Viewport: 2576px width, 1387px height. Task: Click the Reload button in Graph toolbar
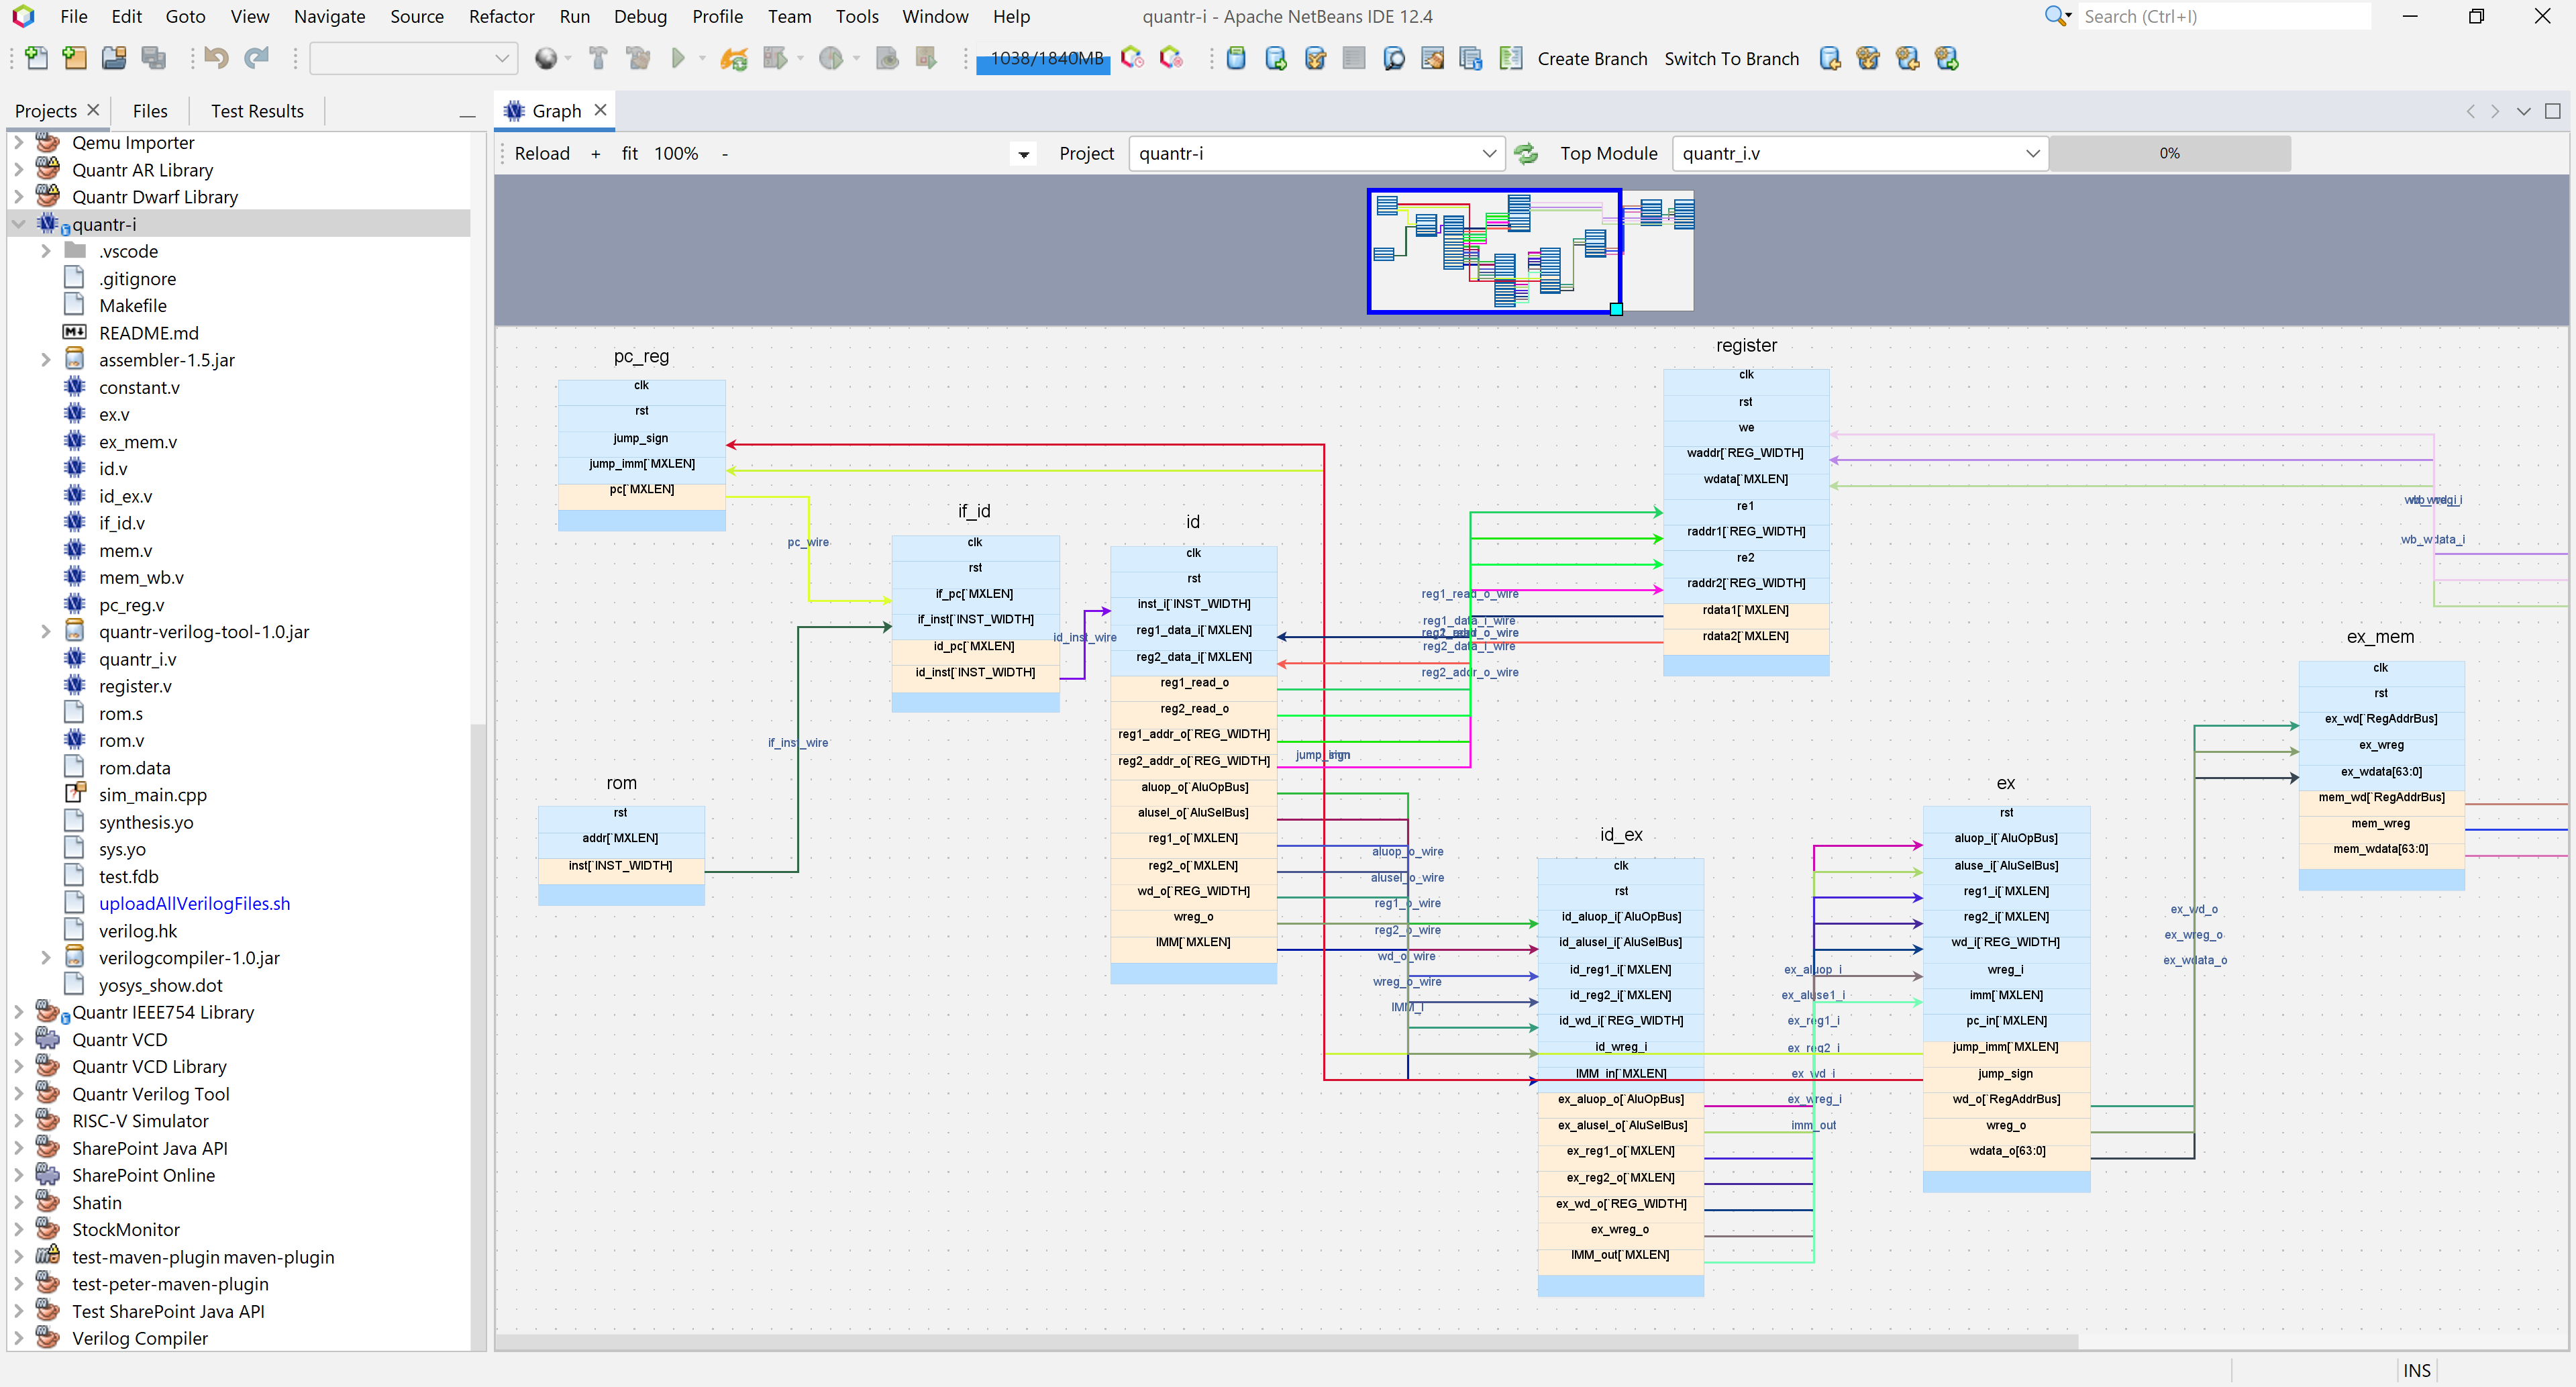[542, 153]
